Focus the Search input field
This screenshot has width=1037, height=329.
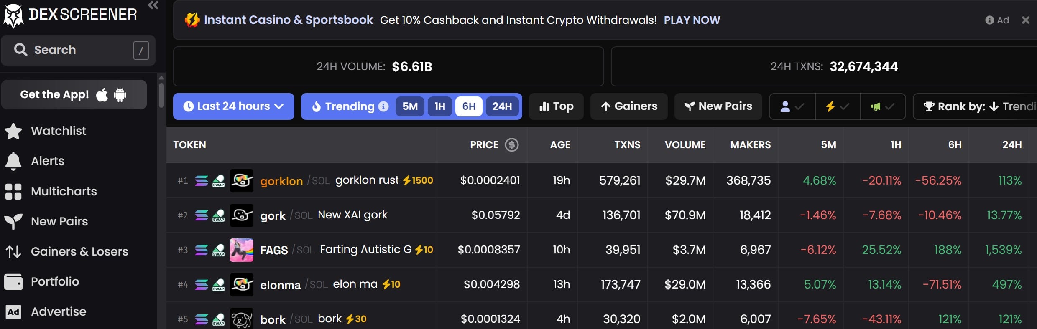78,50
